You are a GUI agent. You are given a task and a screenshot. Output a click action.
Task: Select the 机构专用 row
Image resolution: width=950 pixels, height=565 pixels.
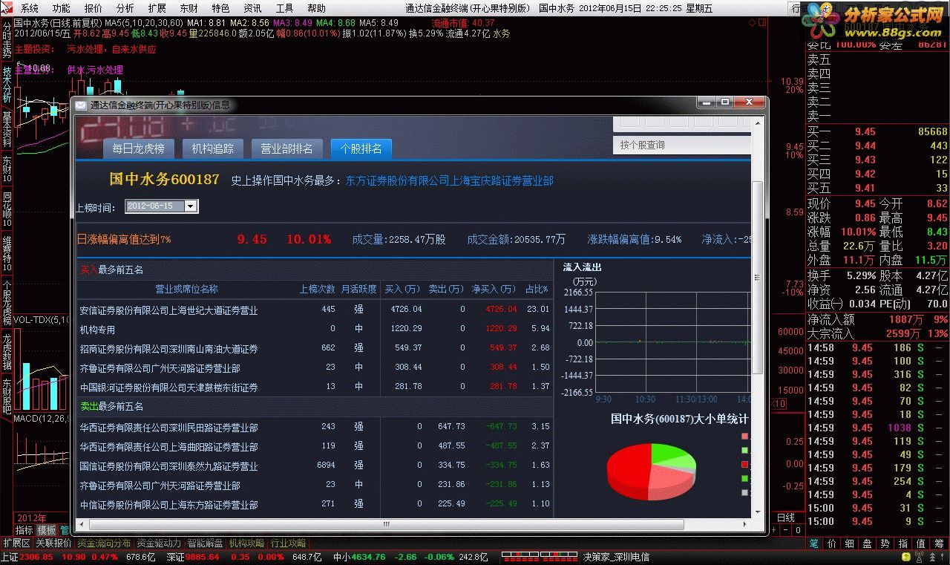[315, 329]
